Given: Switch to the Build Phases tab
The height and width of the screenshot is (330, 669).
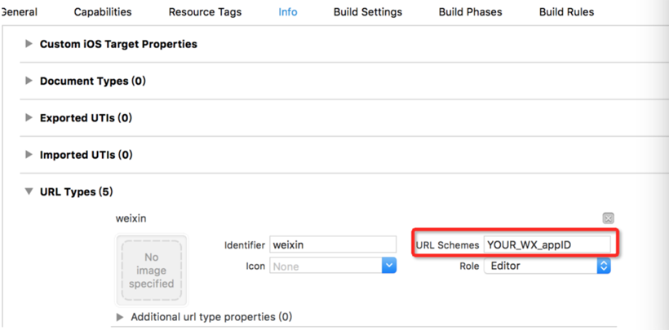Looking at the screenshot, I should (x=470, y=12).
